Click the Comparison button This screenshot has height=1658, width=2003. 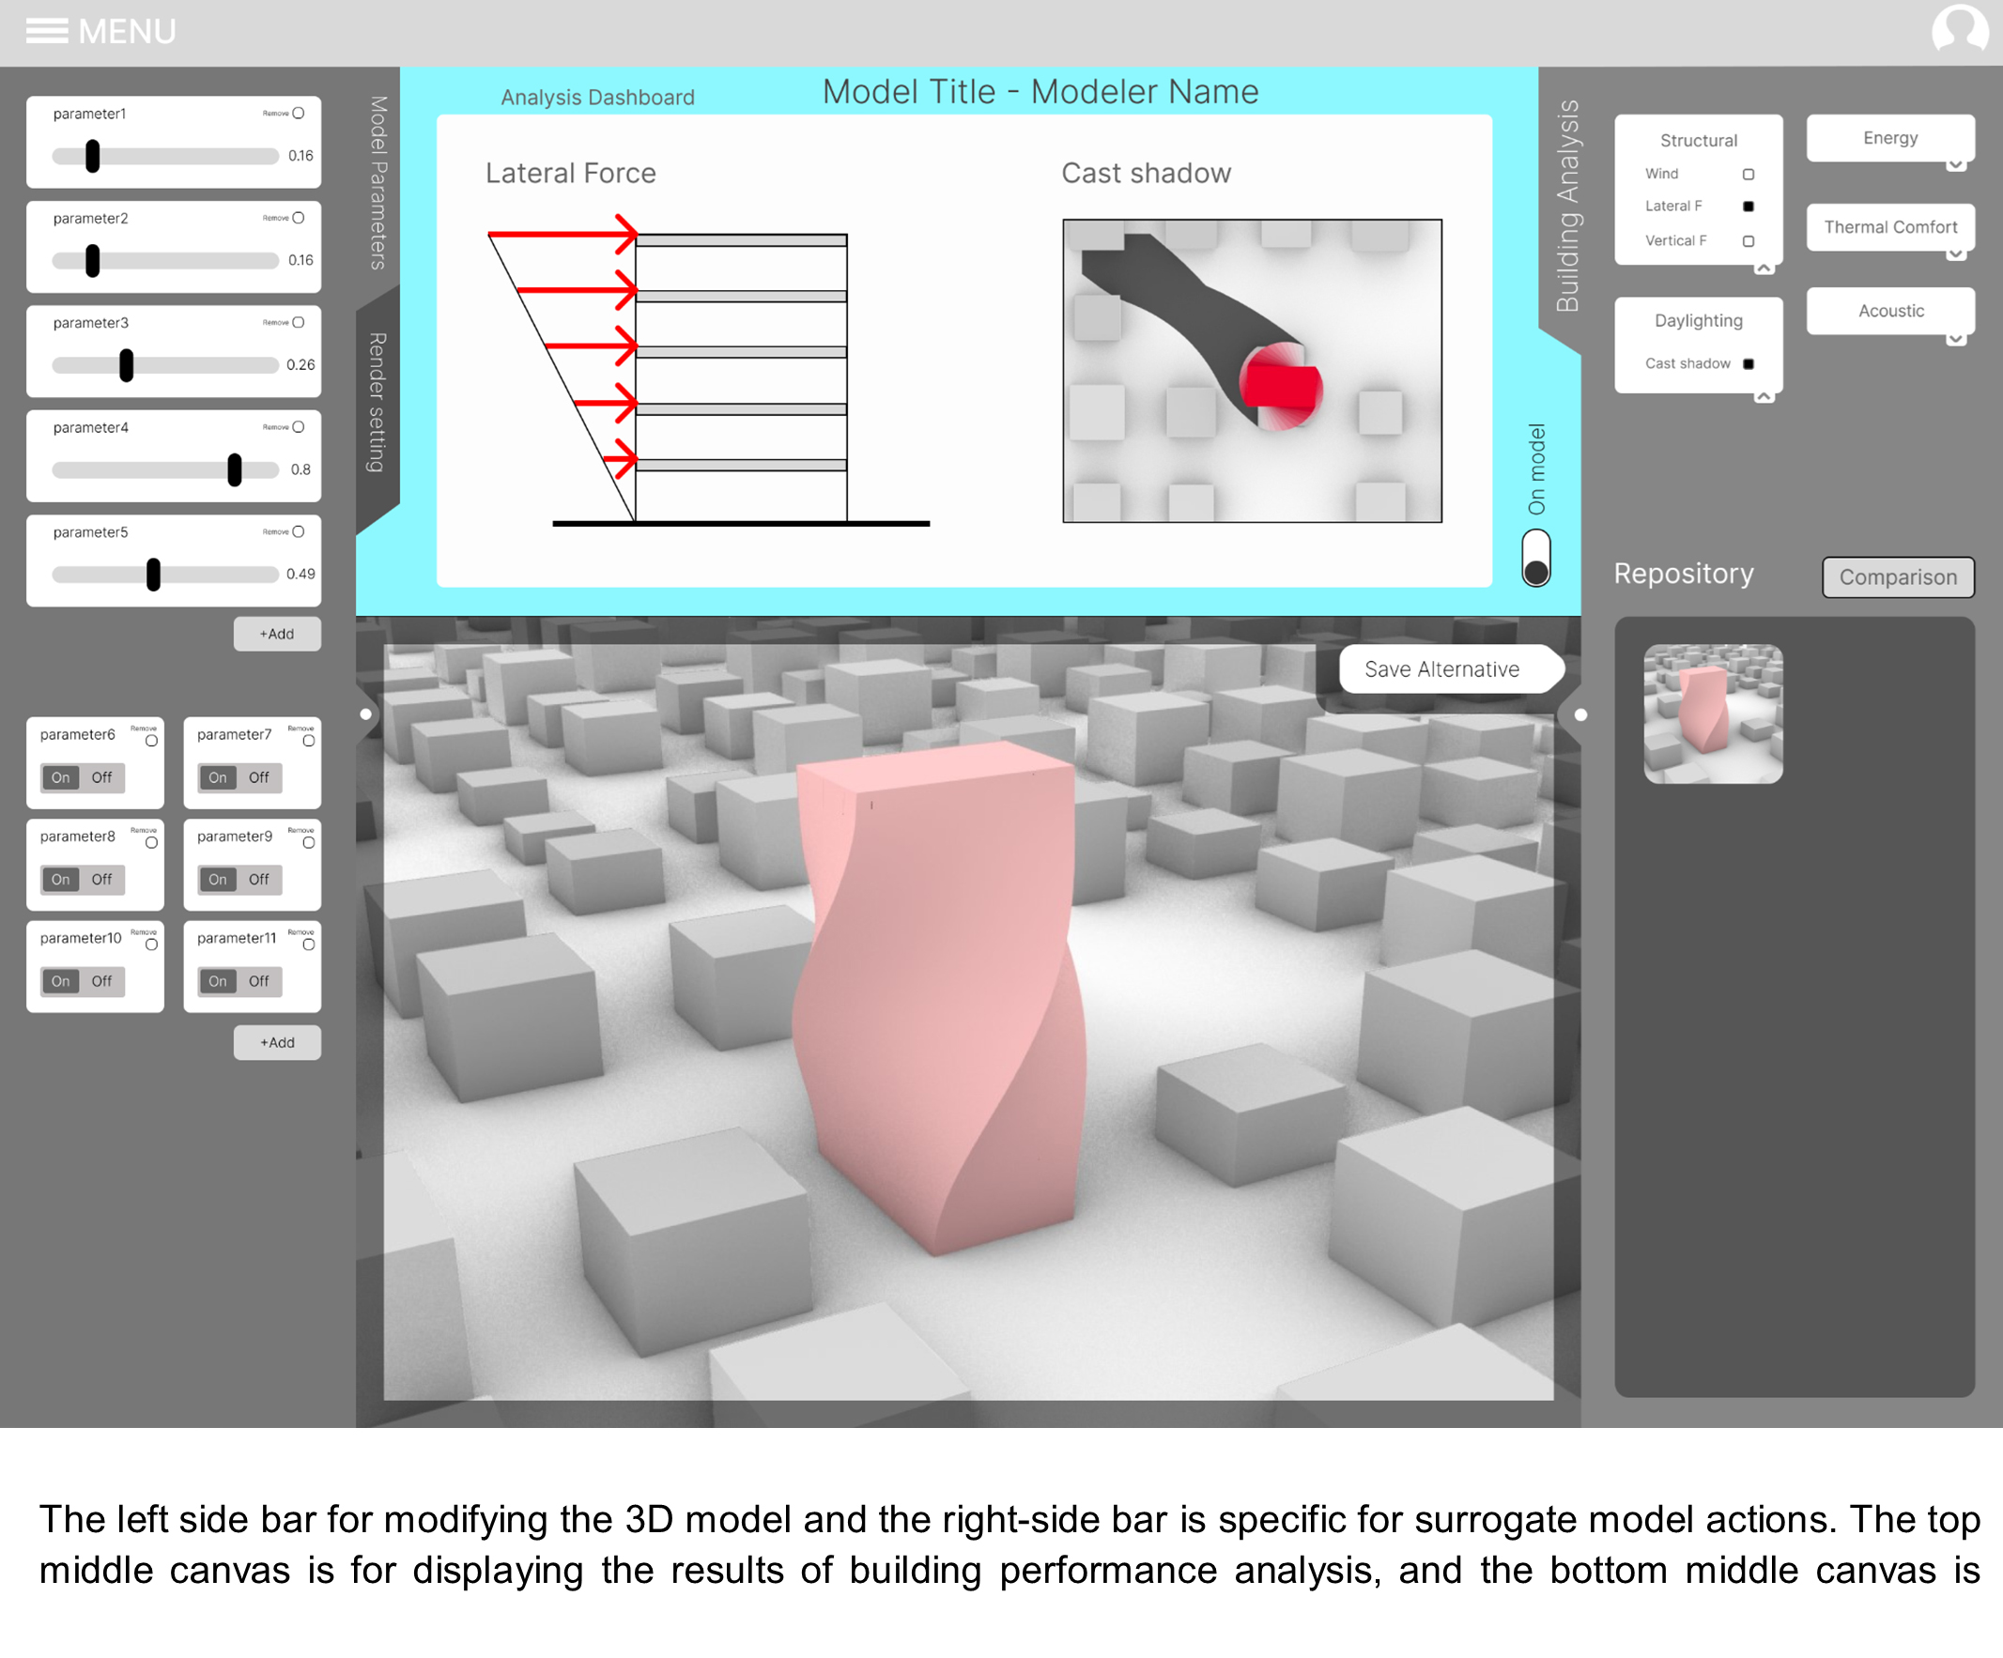pos(1897,577)
